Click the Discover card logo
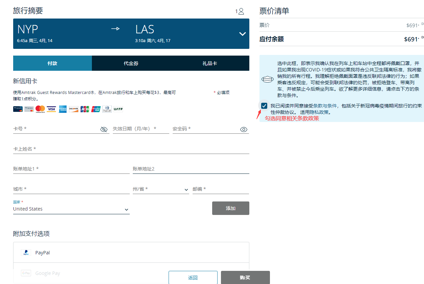Screen dimensions: 424x284 coord(74,109)
